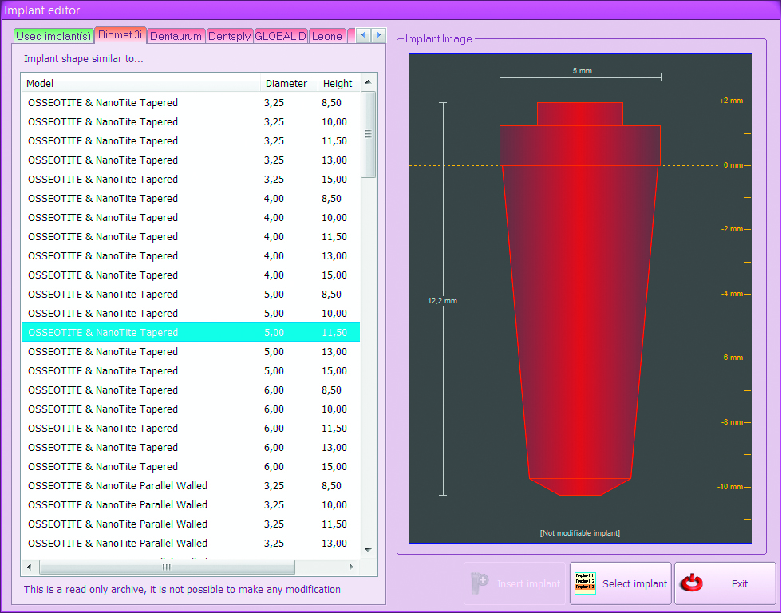Click horizontal scrollbar thumb below list

(167, 567)
